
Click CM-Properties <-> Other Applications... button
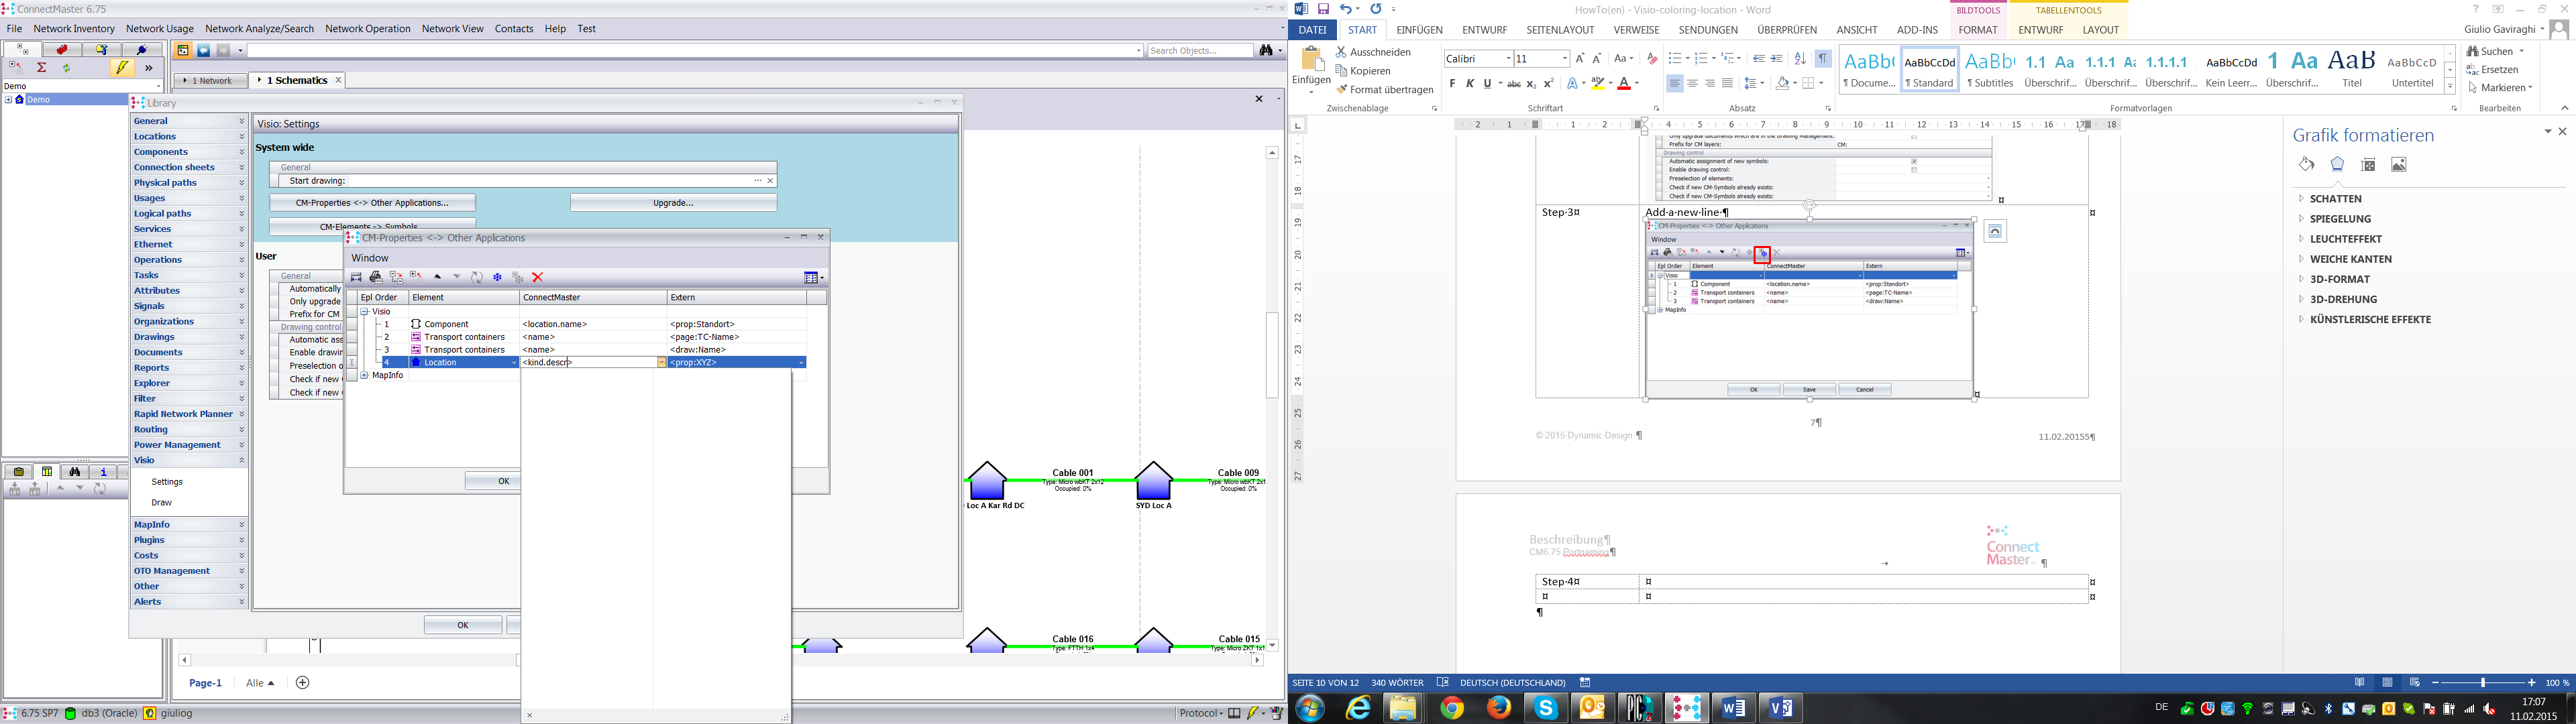(x=372, y=203)
